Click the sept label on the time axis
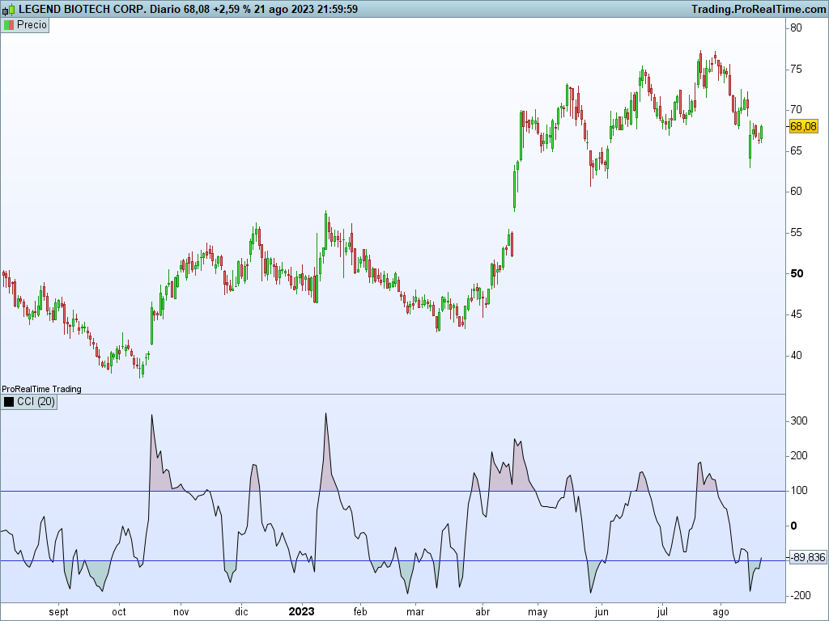Viewport: 829px width, 621px height. [x=58, y=612]
